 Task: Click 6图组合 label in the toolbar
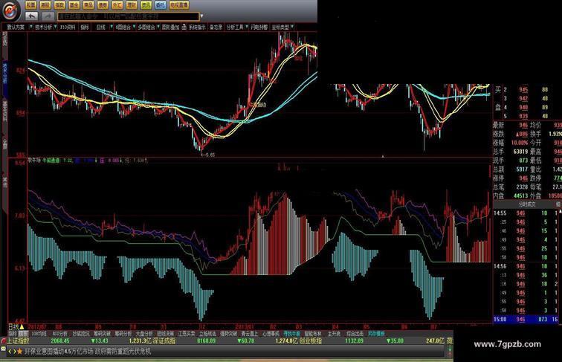[x=123, y=27]
